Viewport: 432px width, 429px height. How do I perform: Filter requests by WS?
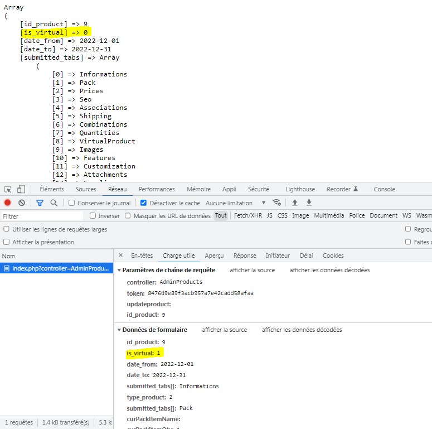(406, 215)
